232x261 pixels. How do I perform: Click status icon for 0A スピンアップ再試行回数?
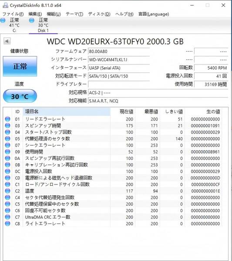pos(7,158)
